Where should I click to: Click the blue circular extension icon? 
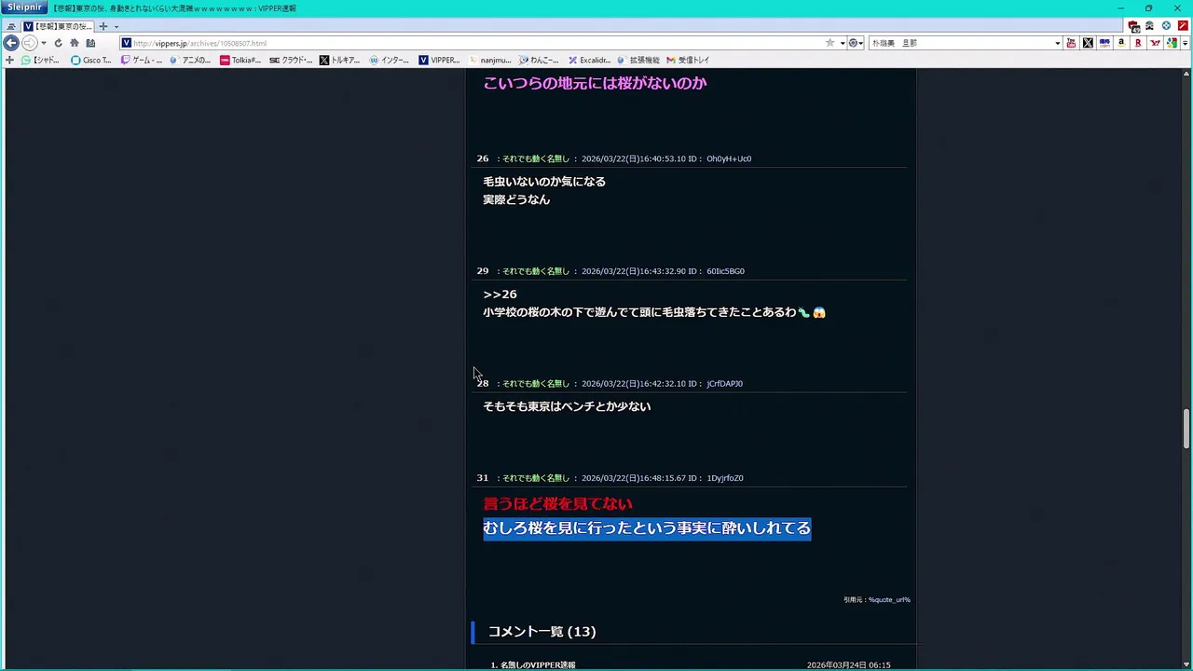(1166, 26)
